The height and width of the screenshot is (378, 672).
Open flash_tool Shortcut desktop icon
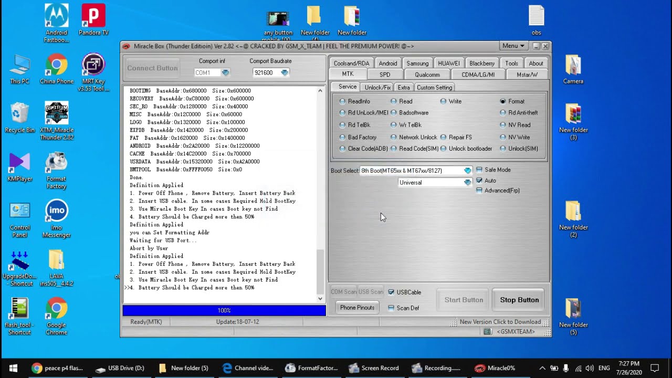pyautogui.click(x=19, y=317)
